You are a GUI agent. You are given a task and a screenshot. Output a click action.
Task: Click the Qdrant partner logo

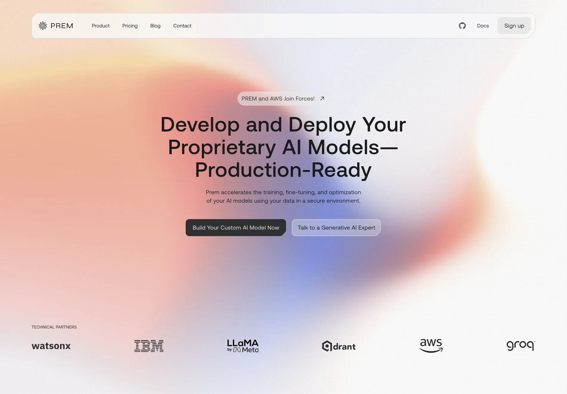point(339,346)
